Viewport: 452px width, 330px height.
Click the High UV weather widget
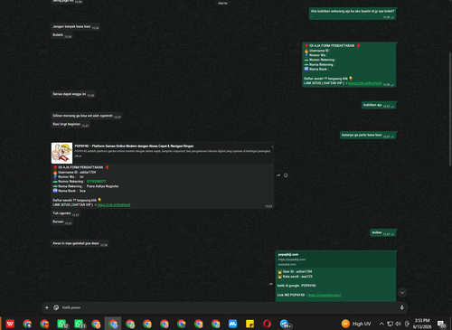coord(356,324)
